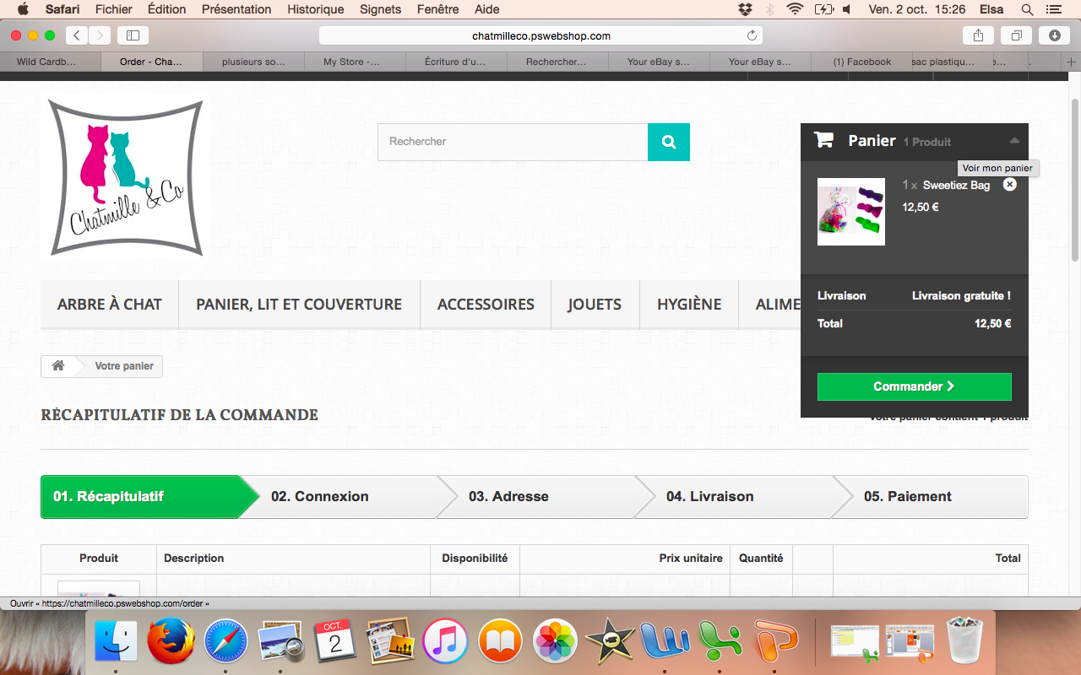Open the Édition menu

(x=166, y=9)
